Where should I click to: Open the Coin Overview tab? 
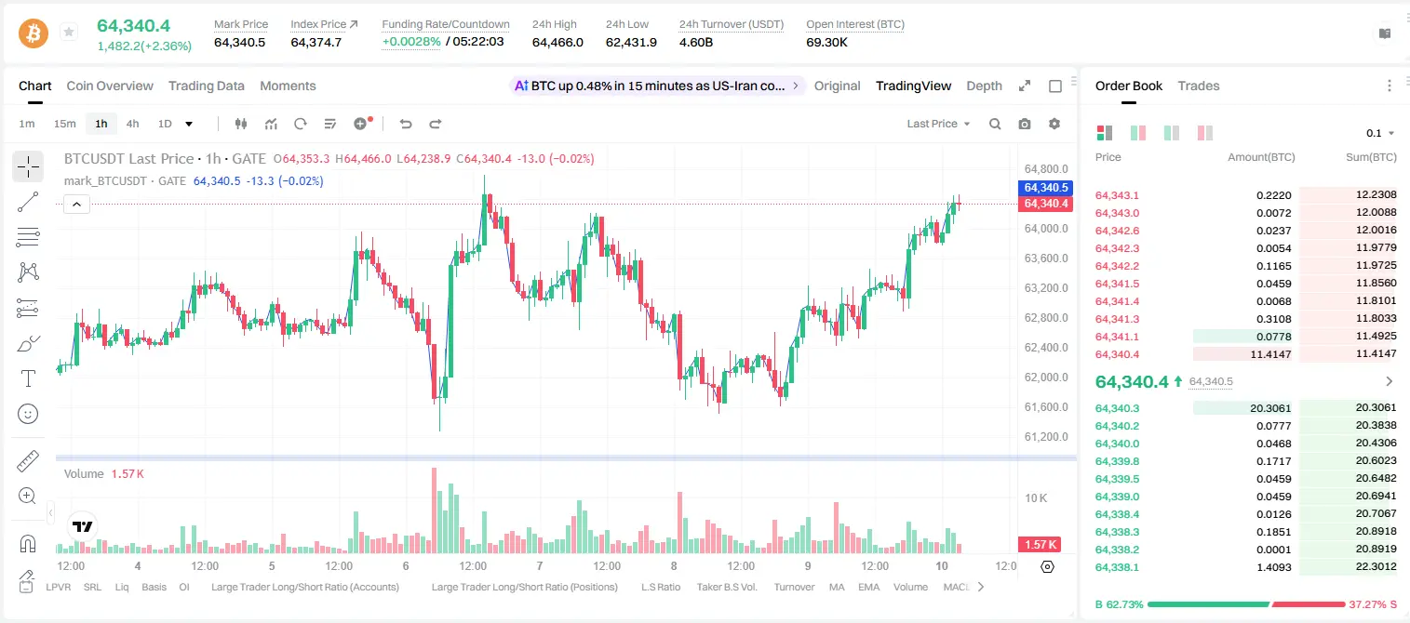tap(110, 86)
